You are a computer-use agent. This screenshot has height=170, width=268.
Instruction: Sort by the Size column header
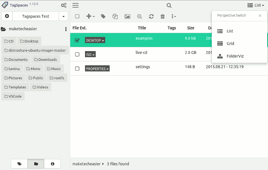191,28
